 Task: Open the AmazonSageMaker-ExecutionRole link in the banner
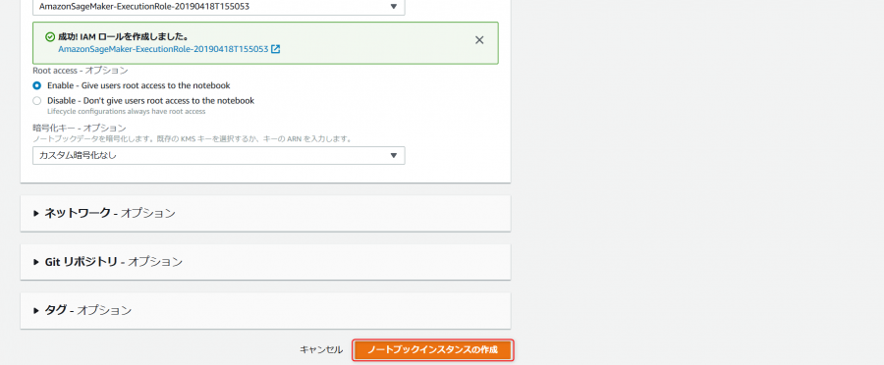[x=163, y=49]
